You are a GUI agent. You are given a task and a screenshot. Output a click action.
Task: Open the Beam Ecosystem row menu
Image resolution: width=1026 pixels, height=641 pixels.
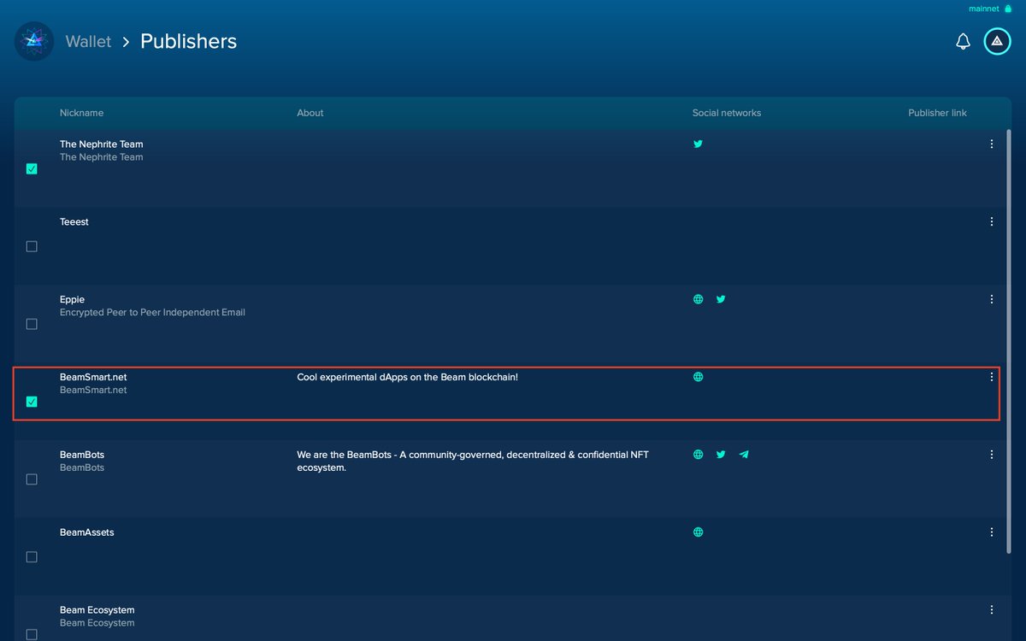(991, 609)
